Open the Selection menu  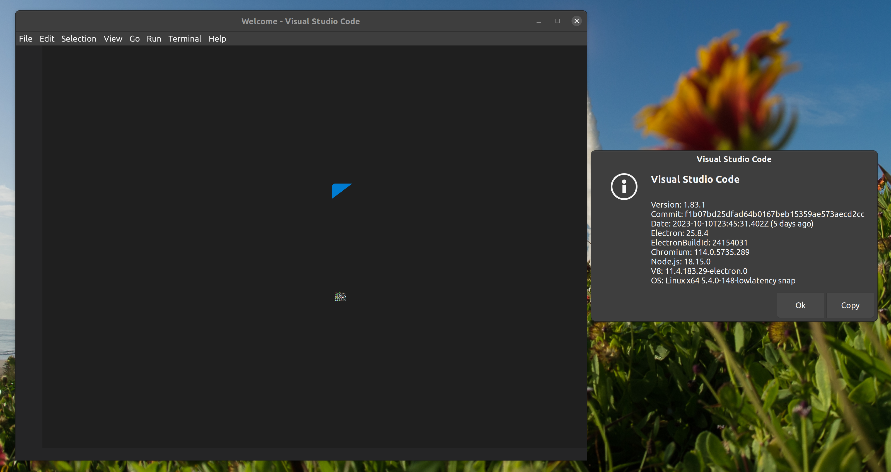coord(79,38)
